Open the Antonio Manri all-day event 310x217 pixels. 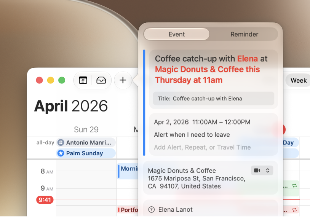pyautogui.click(x=86, y=142)
